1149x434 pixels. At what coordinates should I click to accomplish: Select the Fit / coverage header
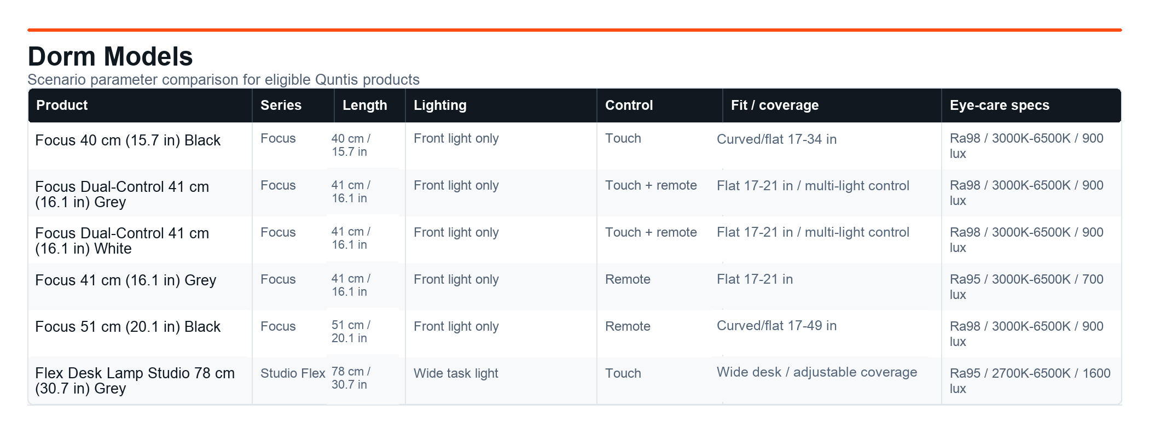(832, 105)
